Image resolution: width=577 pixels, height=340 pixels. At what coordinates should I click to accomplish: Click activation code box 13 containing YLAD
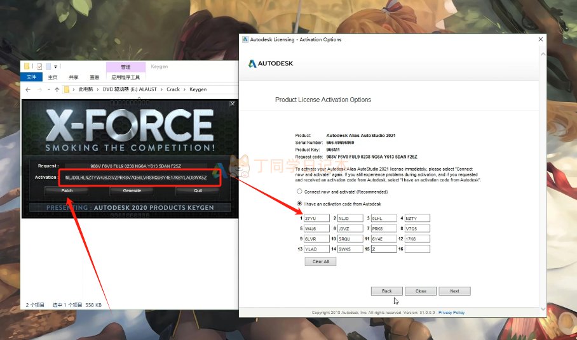point(316,249)
